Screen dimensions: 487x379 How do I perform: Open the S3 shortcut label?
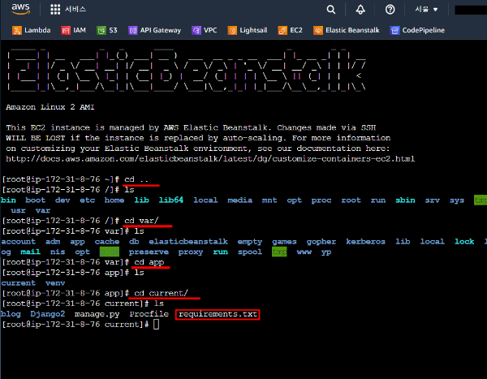pyautogui.click(x=113, y=30)
